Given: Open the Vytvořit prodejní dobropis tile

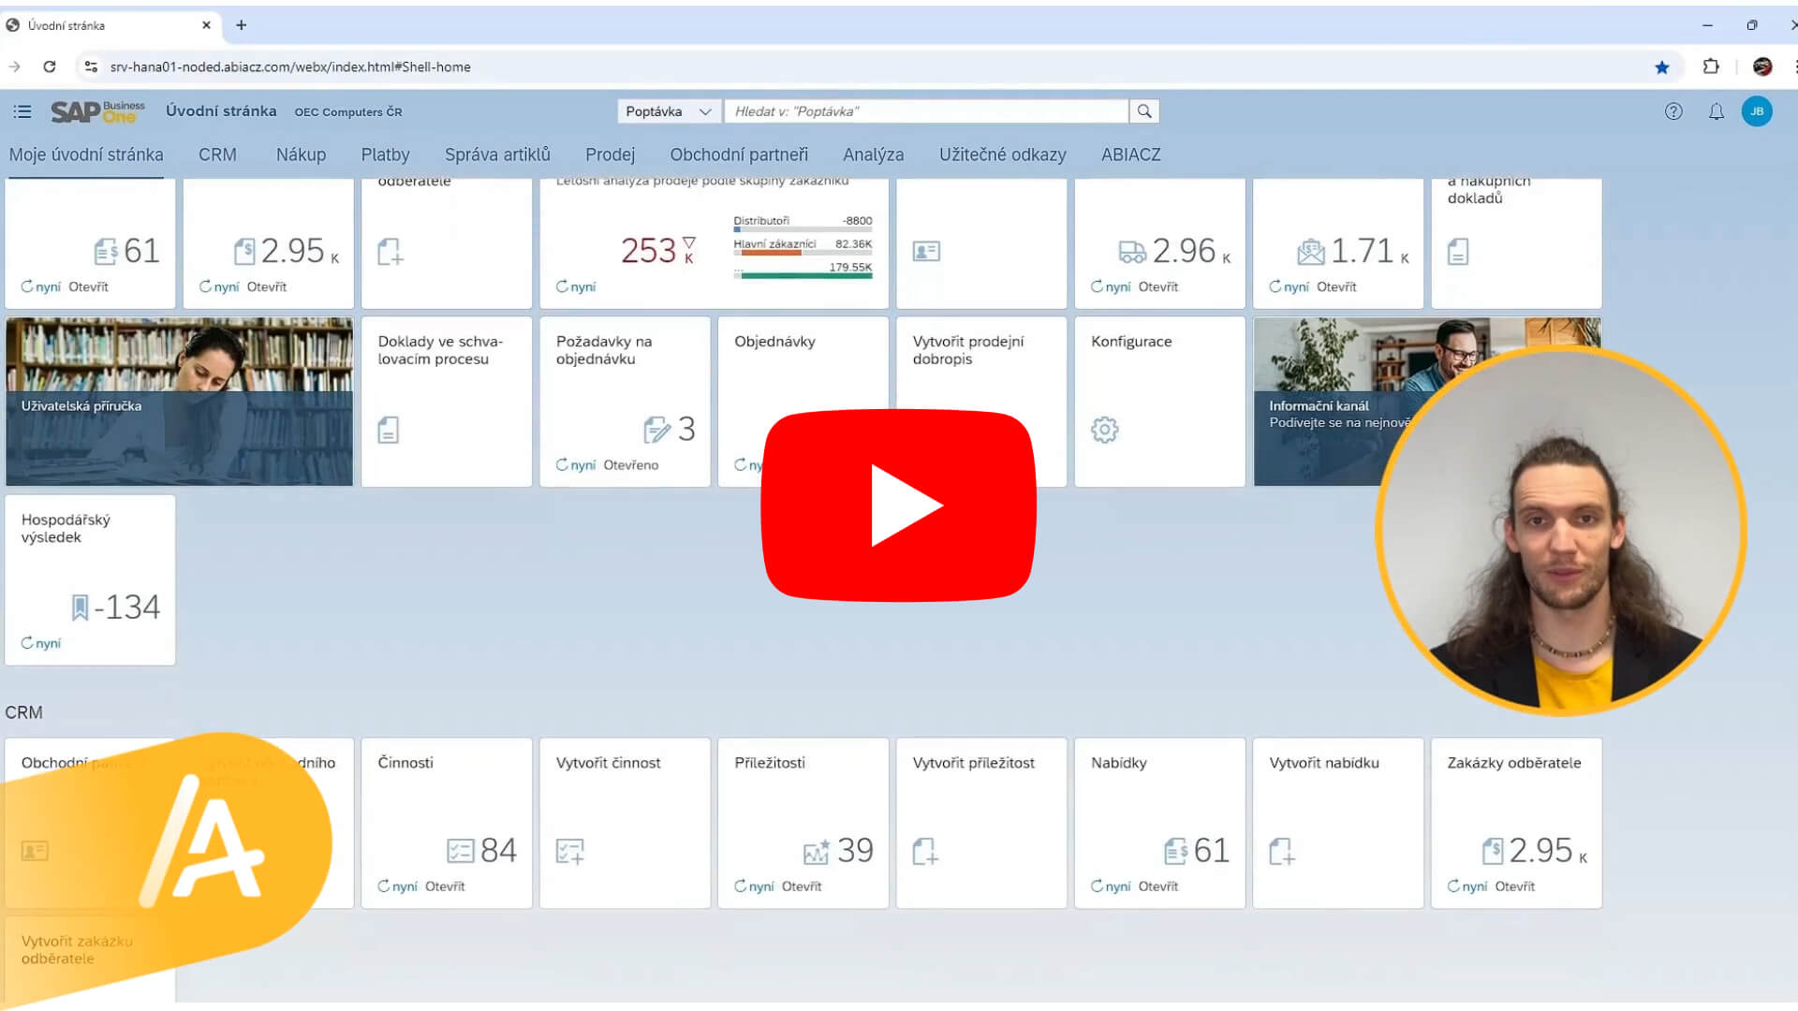Looking at the screenshot, I should click(981, 402).
